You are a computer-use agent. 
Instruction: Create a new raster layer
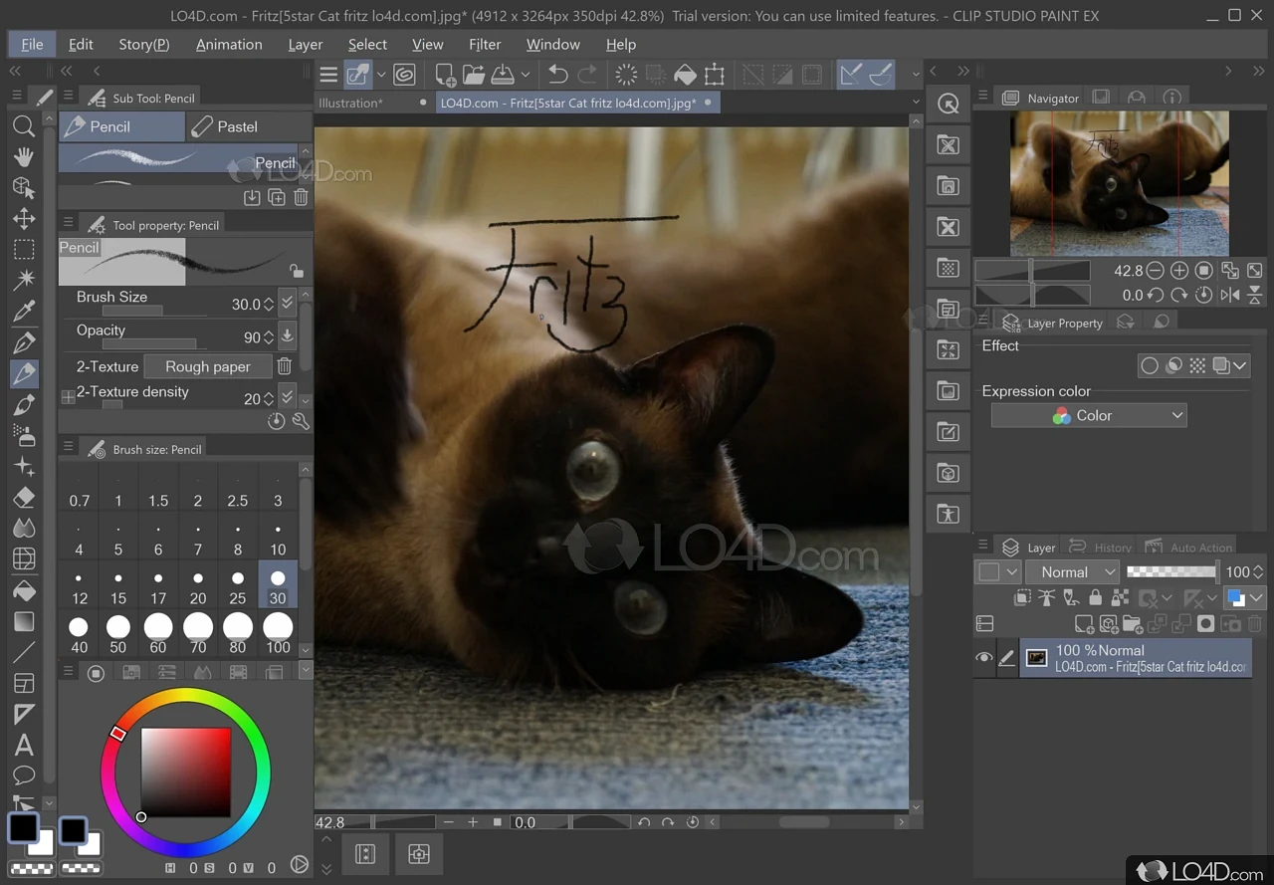tap(1084, 624)
